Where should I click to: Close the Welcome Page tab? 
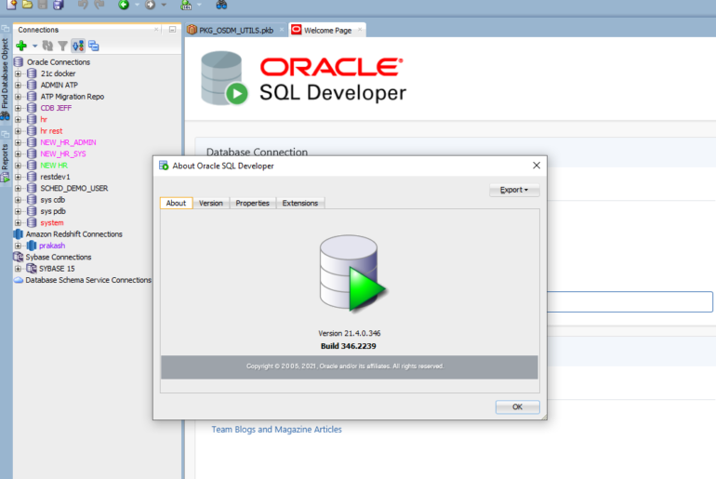[360, 30]
